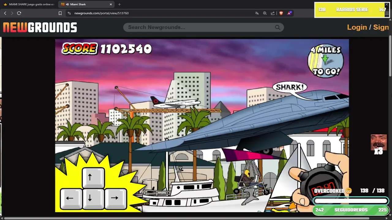
Task: Open Brave Rewards triangle icon
Action: tap(289, 13)
